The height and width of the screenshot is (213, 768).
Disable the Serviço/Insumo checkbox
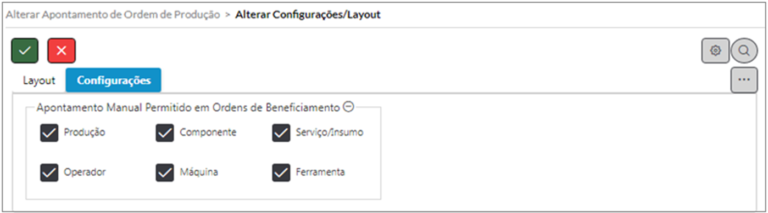tap(281, 133)
